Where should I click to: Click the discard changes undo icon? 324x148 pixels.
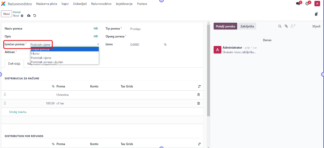35,16
